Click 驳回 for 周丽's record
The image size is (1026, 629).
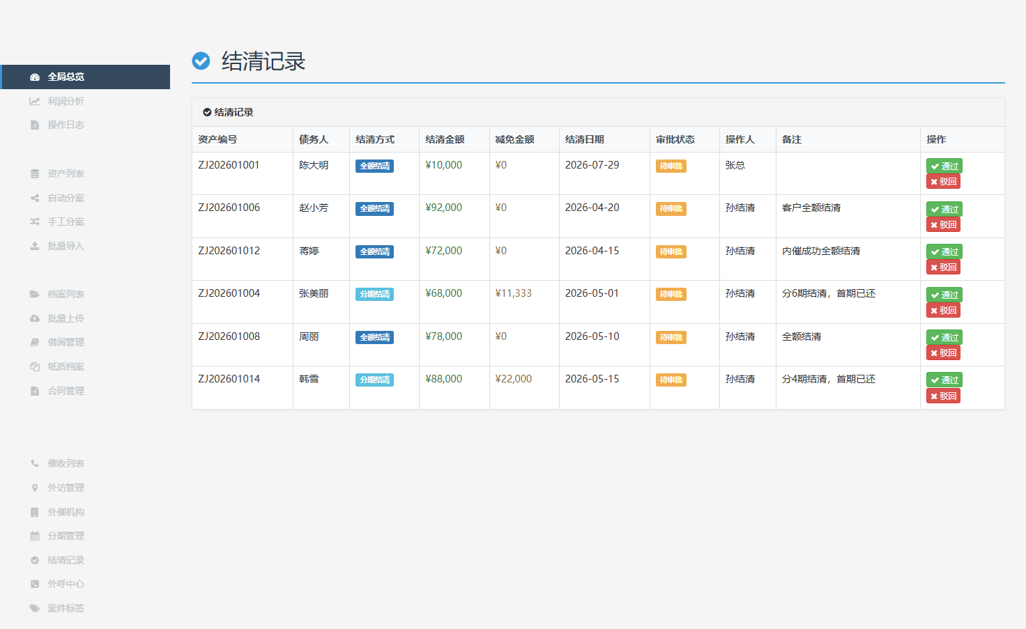click(x=943, y=353)
